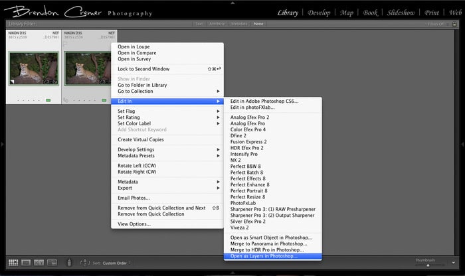Choose Open as Smart Object in Photoshop
Image resolution: width=465 pixels, height=276 pixels.
coord(272,238)
